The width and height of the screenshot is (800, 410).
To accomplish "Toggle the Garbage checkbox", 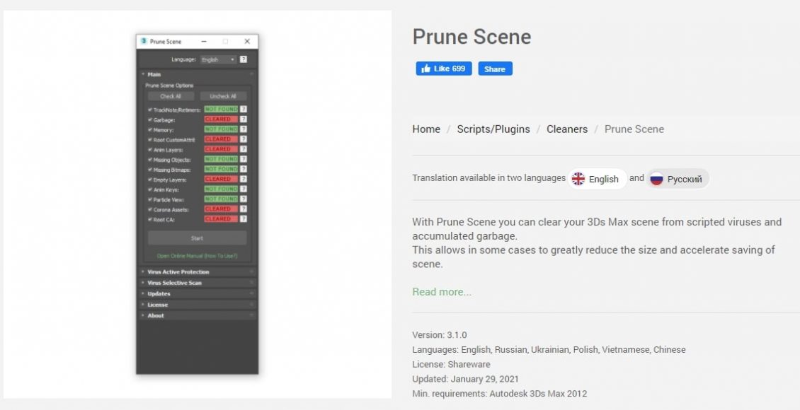I will tap(150, 120).
